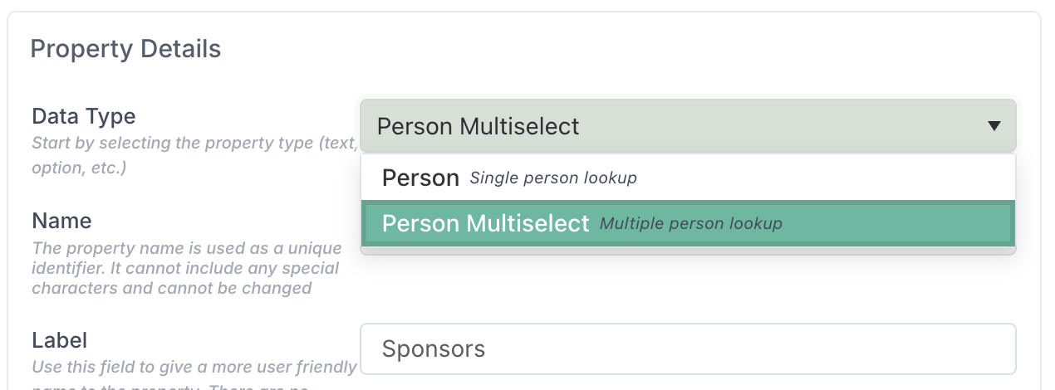Image resolution: width=1055 pixels, height=390 pixels.
Task: Select the highlighted Person Multiselect option
Action: pos(485,223)
